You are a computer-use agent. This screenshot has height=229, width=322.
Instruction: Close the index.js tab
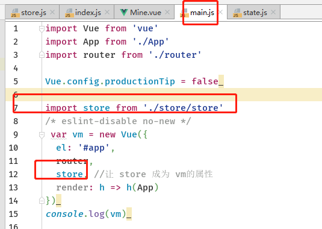click(x=107, y=12)
